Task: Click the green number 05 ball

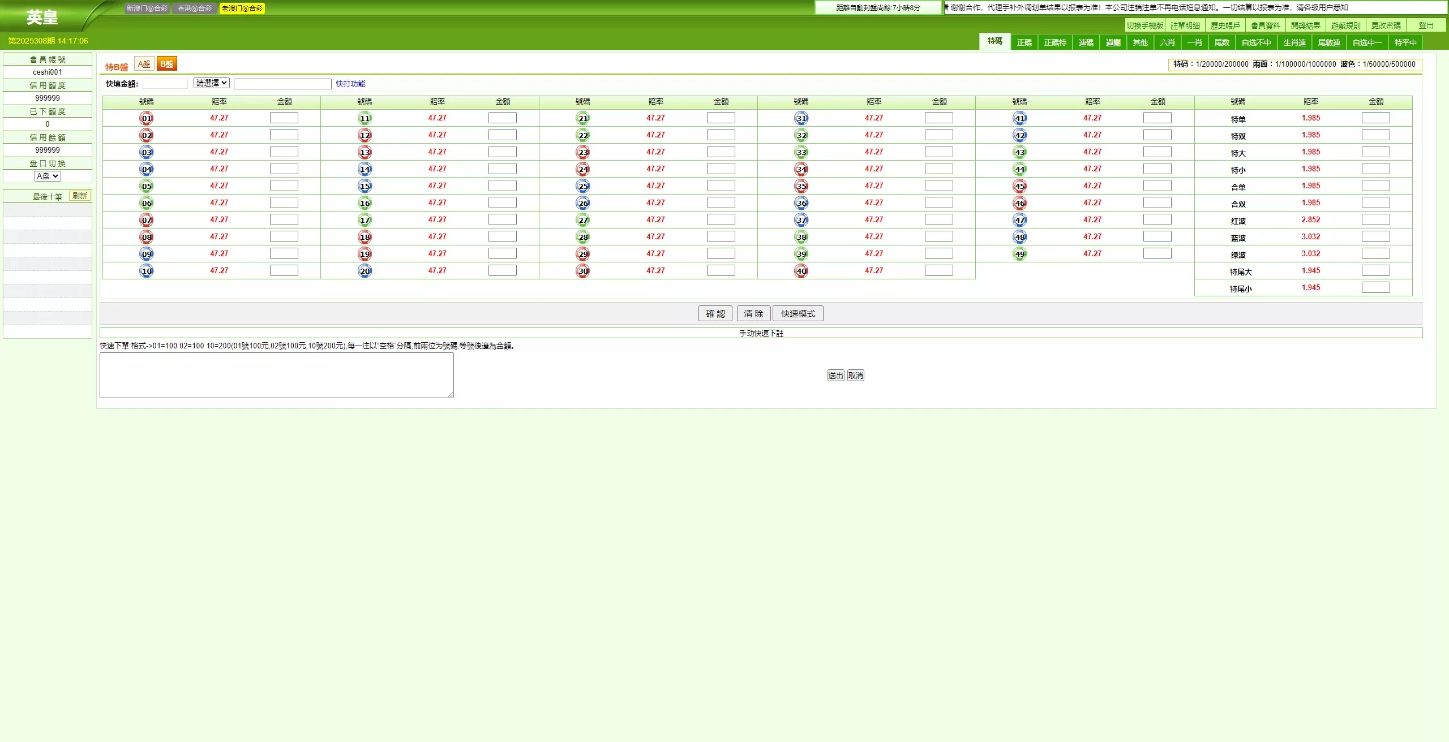Action: [x=147, y=186]
